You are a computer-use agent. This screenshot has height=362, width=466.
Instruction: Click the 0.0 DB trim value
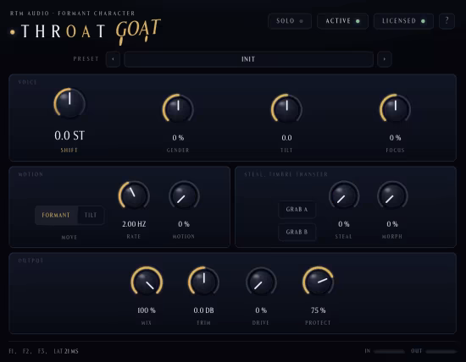click(x=203, y=310)
